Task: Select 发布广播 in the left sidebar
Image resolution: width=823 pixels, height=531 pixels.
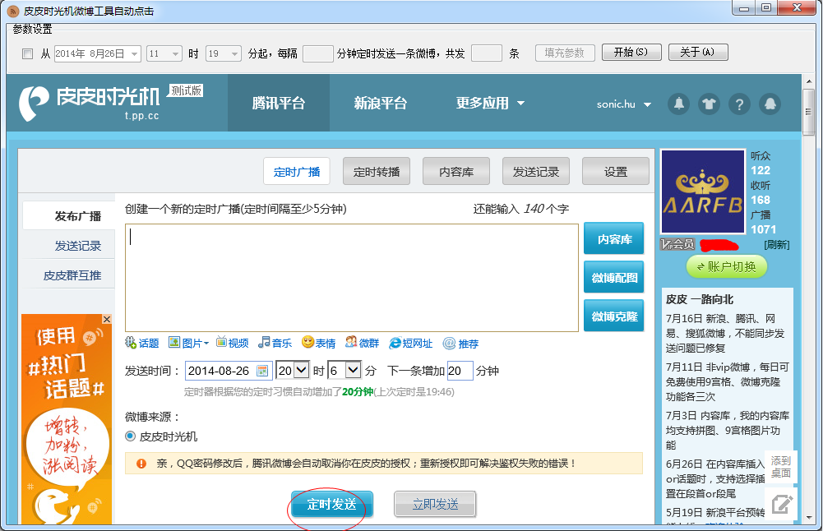Action: (x=69, y=215)
